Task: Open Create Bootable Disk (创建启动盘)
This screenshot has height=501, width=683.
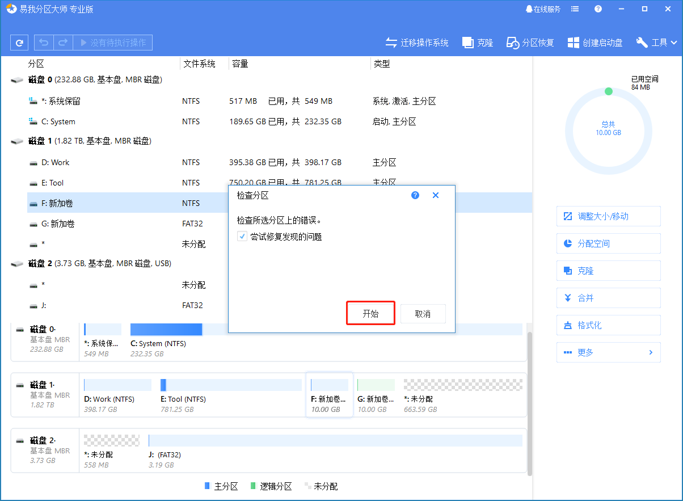Action: click(595, 43)
